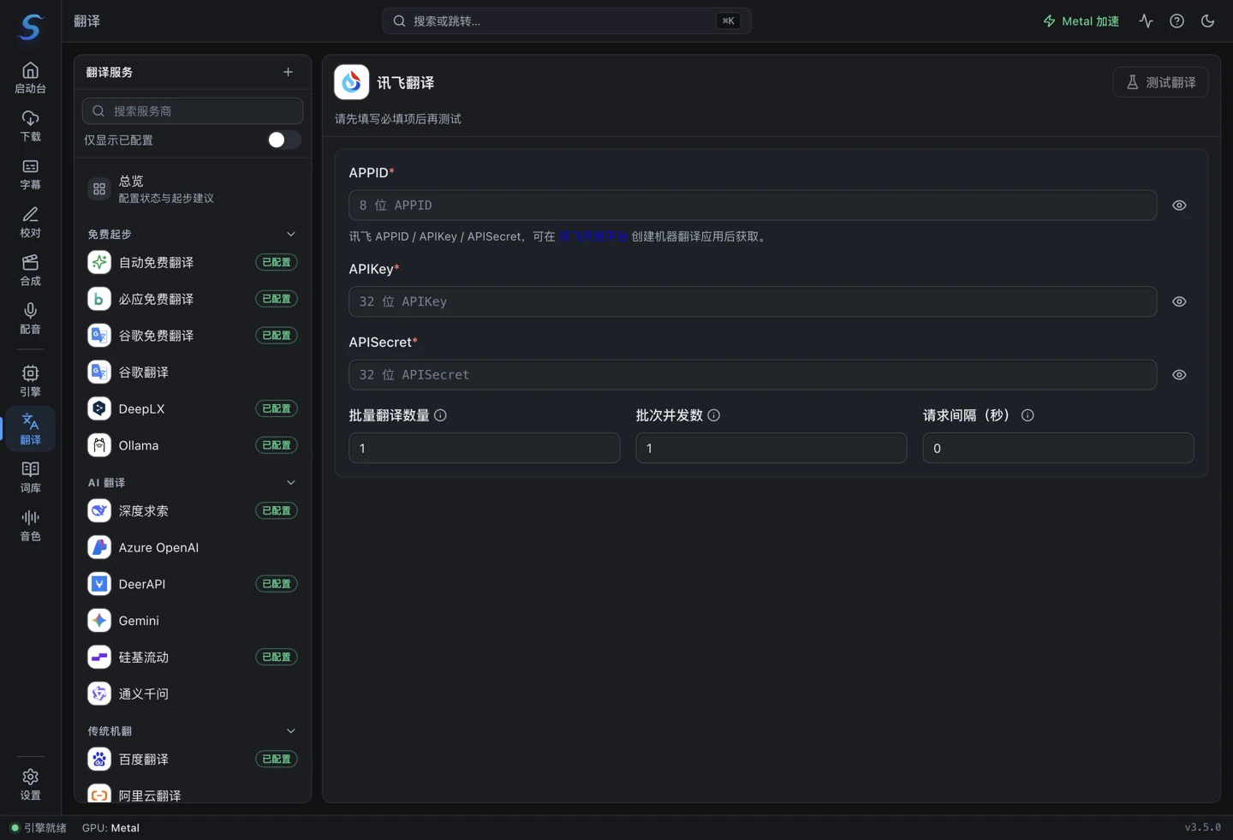1233x840 pixels.
Task: Add a new translation service with plus icon
Action: 288,72
